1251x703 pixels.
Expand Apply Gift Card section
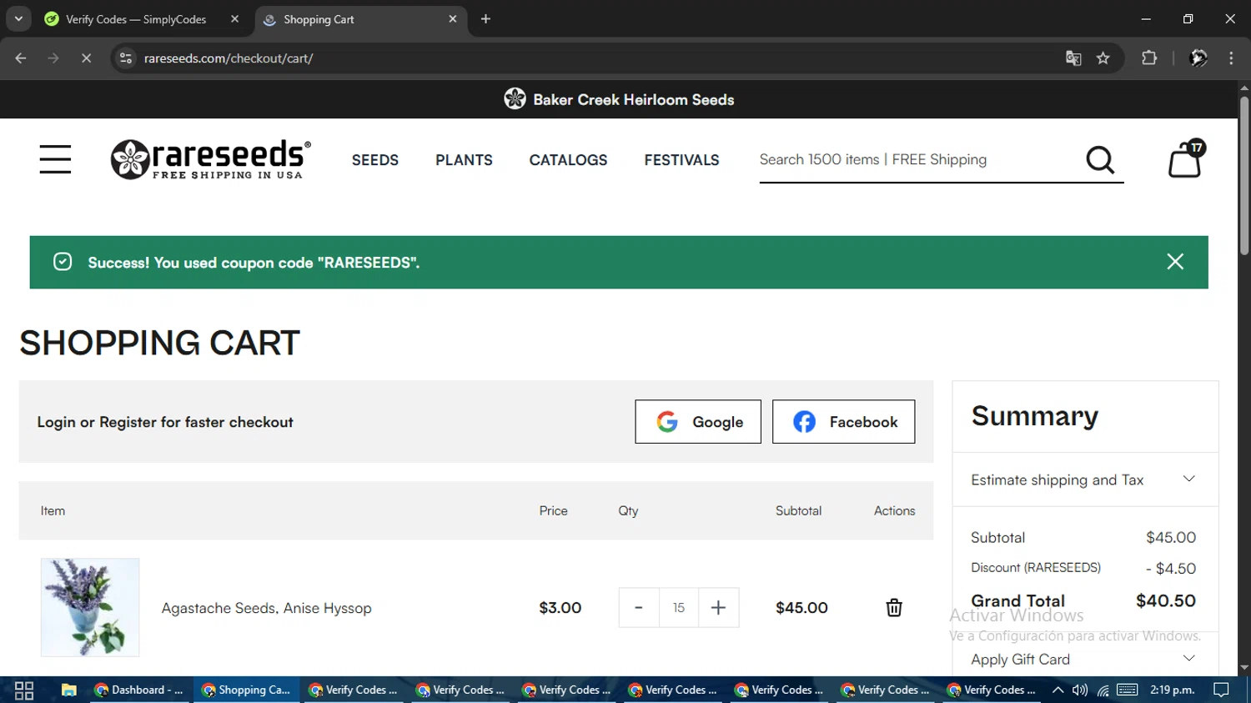coord(1084,659)
